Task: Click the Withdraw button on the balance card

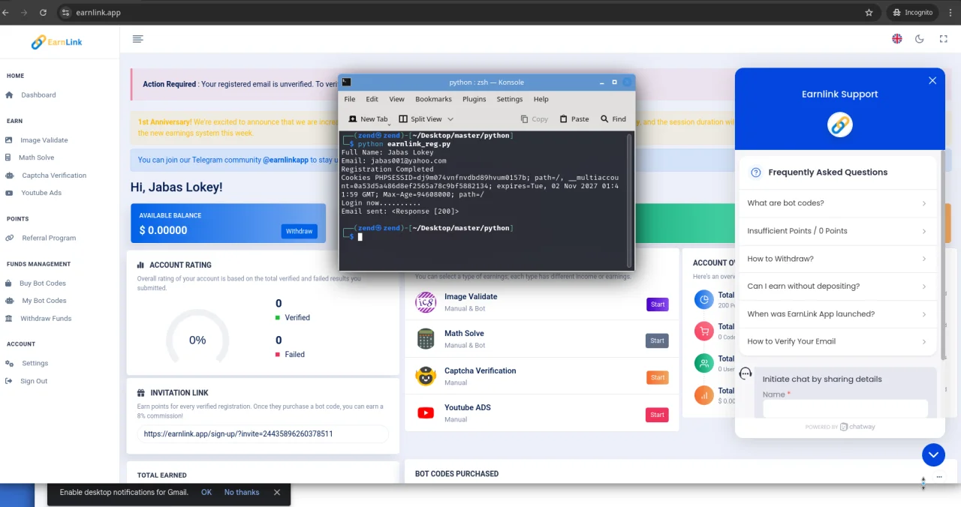Action: (x=299, y=231)
